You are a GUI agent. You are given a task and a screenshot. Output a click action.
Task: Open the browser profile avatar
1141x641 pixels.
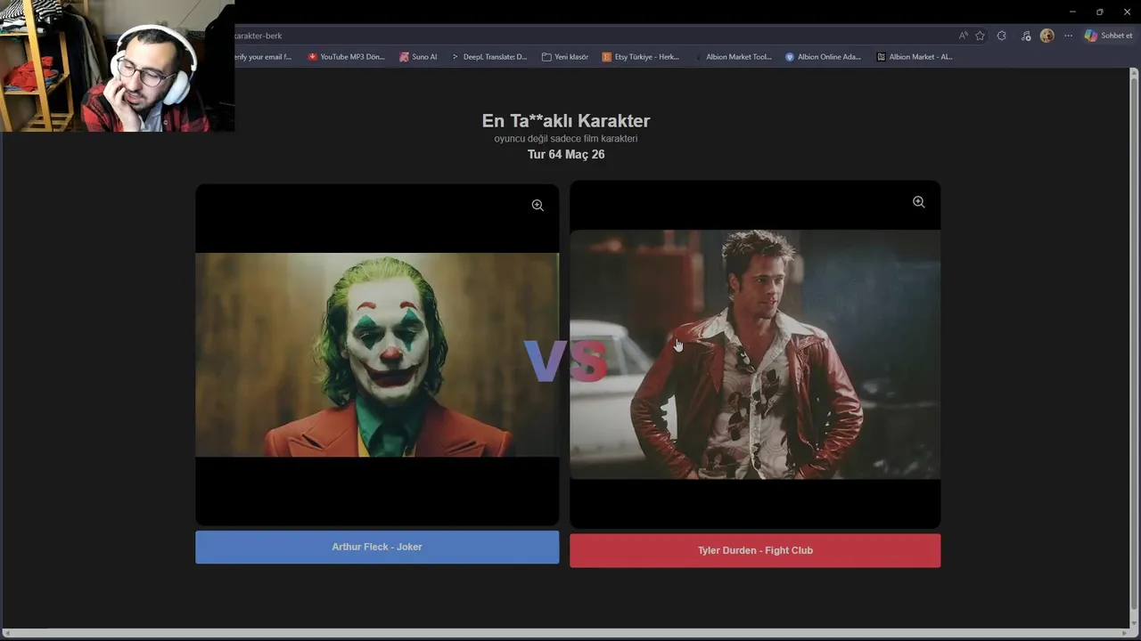[x=1047, y=36]
